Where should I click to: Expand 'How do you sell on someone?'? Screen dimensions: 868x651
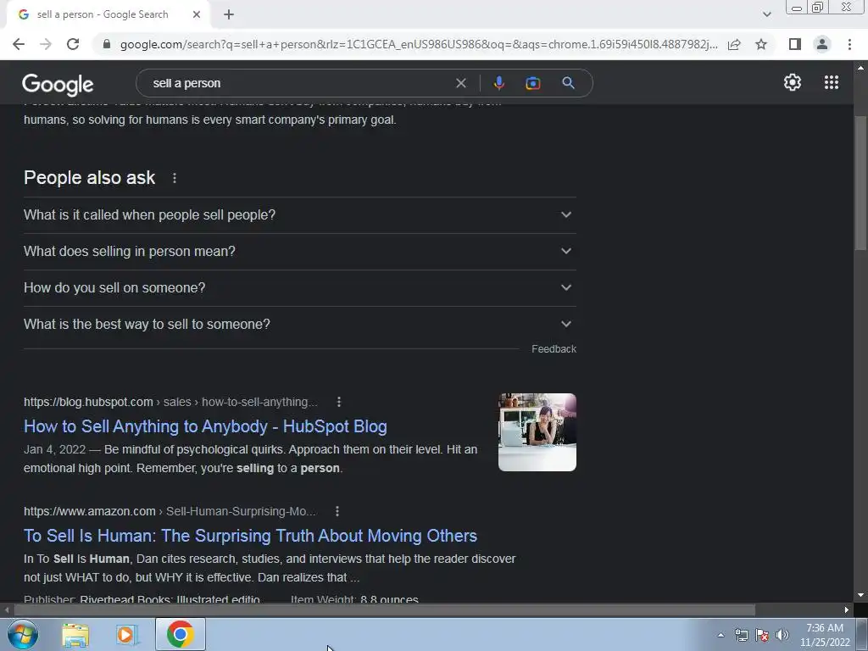(x=299, y=288)
